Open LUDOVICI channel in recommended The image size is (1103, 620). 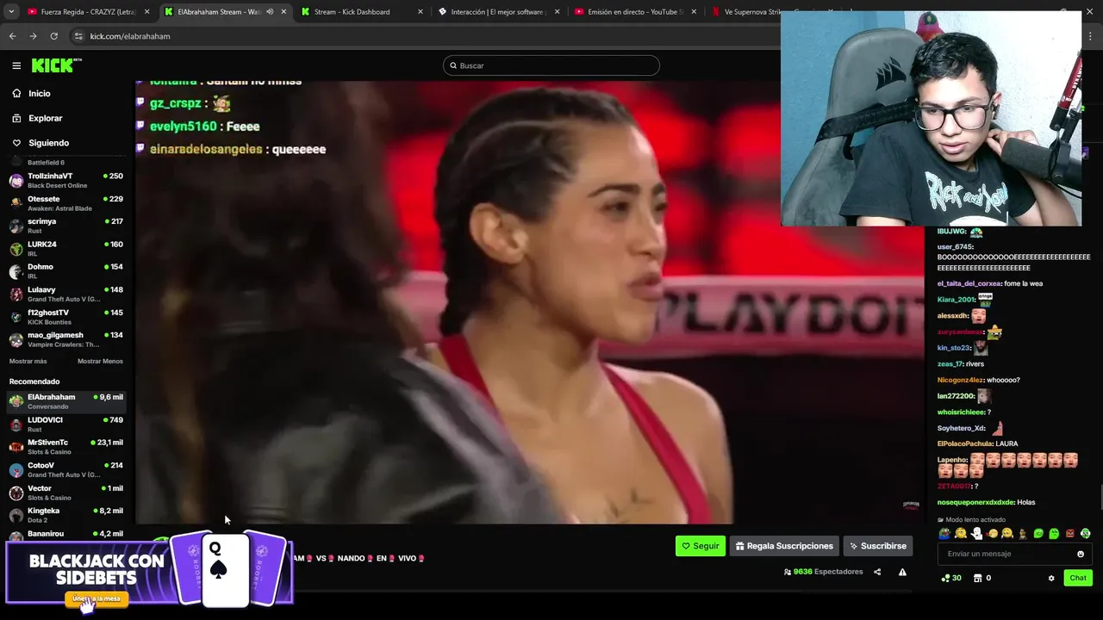pyautogui.click(x=65, y=425)
